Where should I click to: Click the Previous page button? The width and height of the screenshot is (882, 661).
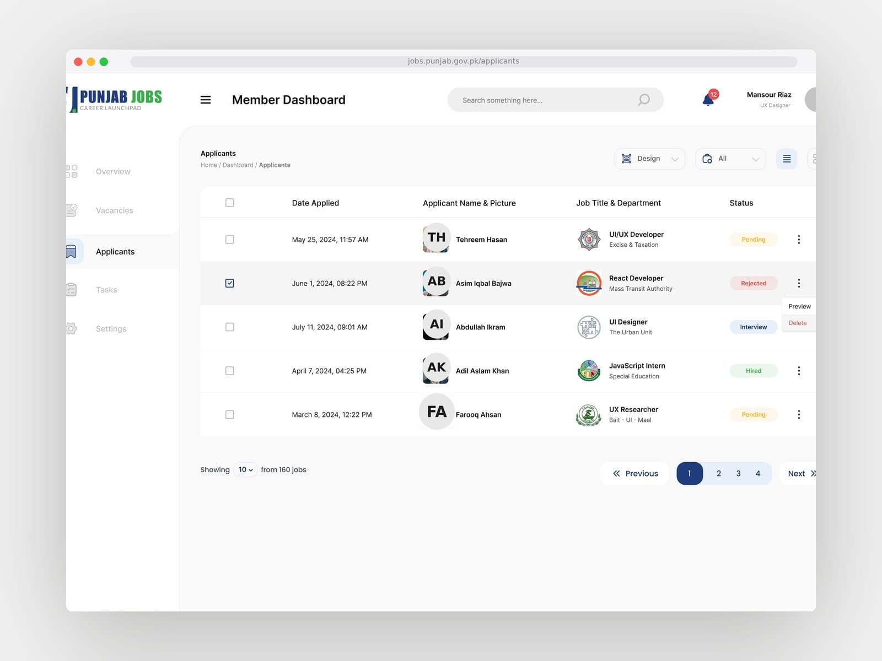coord(635,473)
